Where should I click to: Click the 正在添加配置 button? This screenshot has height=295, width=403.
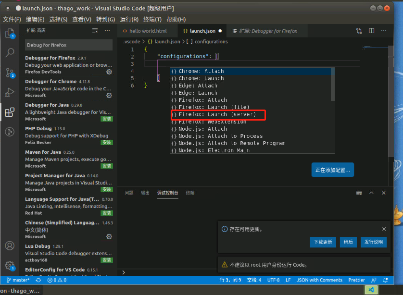(333, 170)
